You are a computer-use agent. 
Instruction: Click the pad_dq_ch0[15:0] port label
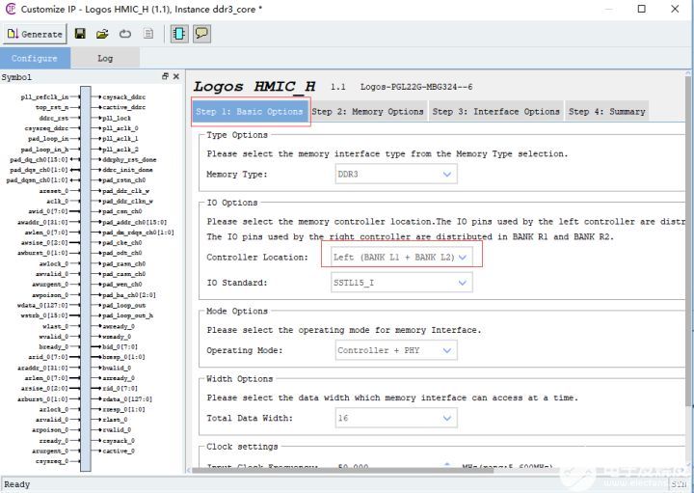(39, 159)
